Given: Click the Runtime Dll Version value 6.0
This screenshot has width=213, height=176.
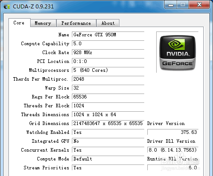Looking at the screenshot, I should coord(173,168).
